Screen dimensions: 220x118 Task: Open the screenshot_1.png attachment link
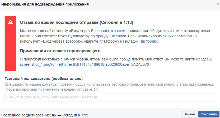coord(85,64)
